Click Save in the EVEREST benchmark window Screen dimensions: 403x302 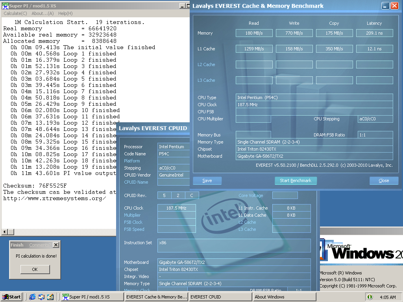(207, 180)
